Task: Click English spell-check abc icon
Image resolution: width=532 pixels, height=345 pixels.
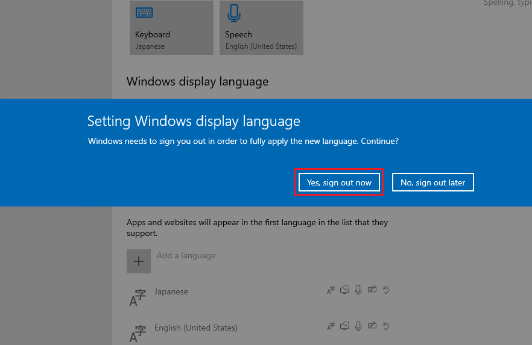Action: point(386,326)
